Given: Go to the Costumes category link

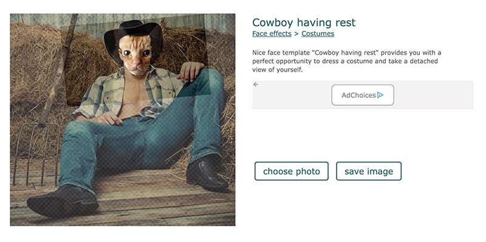Looking at the screenshot, I should click(x=318, y=33).
